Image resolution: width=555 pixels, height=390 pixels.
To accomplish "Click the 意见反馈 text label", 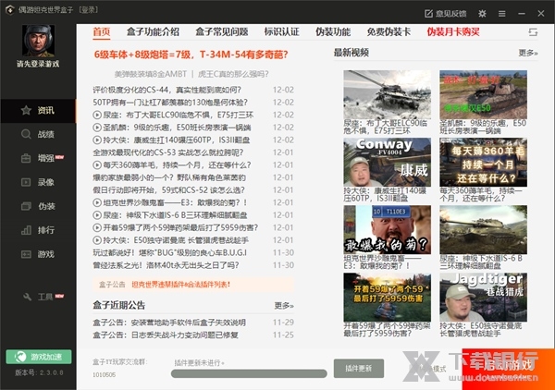I will point(451,14).
